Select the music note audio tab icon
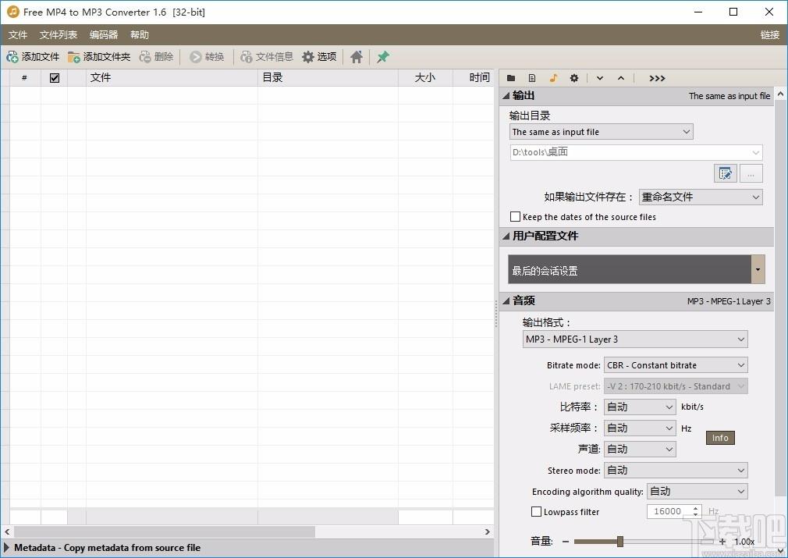788x558 pixels. [553, 78]
